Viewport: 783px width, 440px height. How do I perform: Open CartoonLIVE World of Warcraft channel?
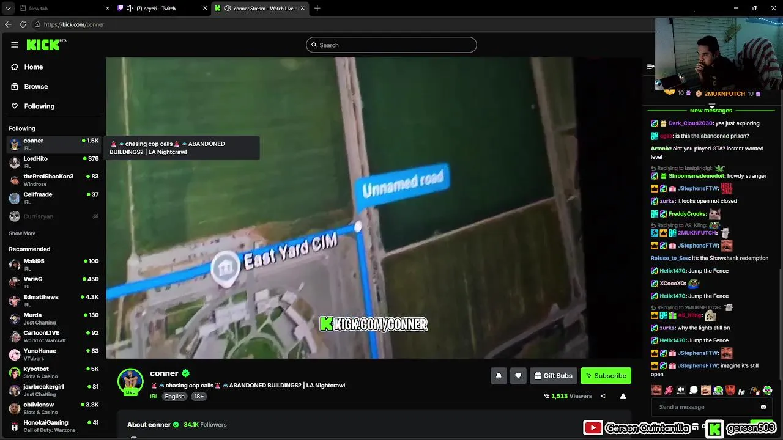pos(54,336)
